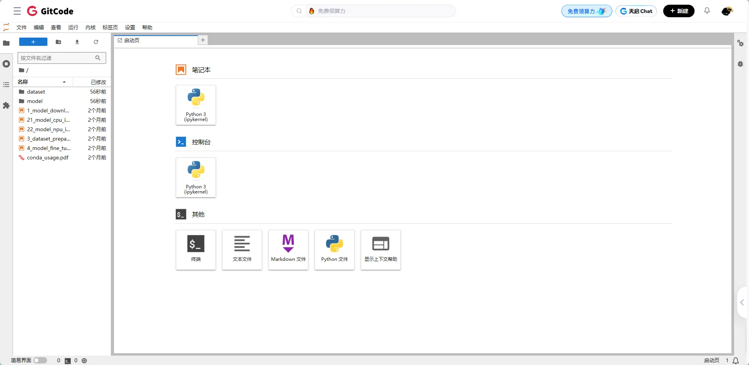This screenshot has height=365, width=749.
Task: Click the GitCode logo
Action: [50, 11]
